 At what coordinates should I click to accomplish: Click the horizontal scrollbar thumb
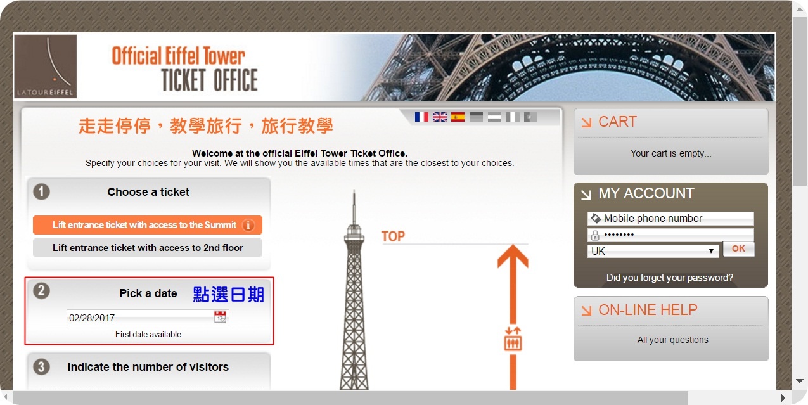[350, 397]
